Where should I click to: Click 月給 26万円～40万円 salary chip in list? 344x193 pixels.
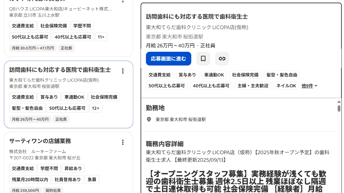pyautogui.click(x=30, y=119)
